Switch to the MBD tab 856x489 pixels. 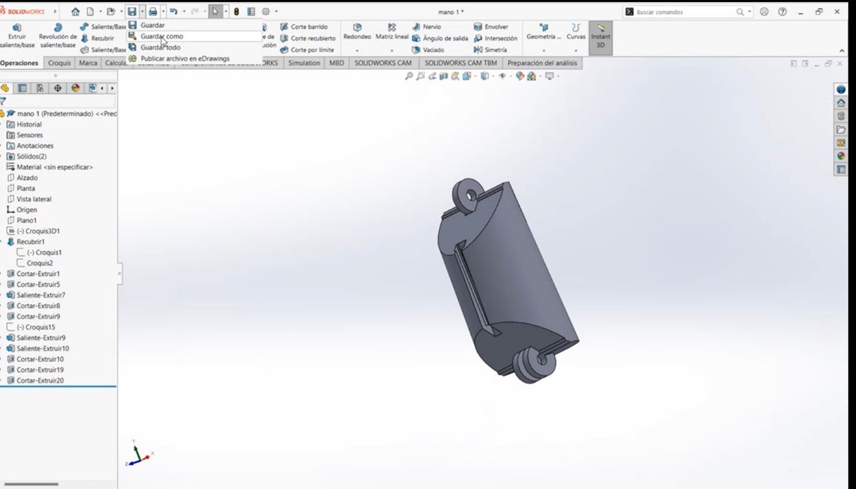point(337,63)
